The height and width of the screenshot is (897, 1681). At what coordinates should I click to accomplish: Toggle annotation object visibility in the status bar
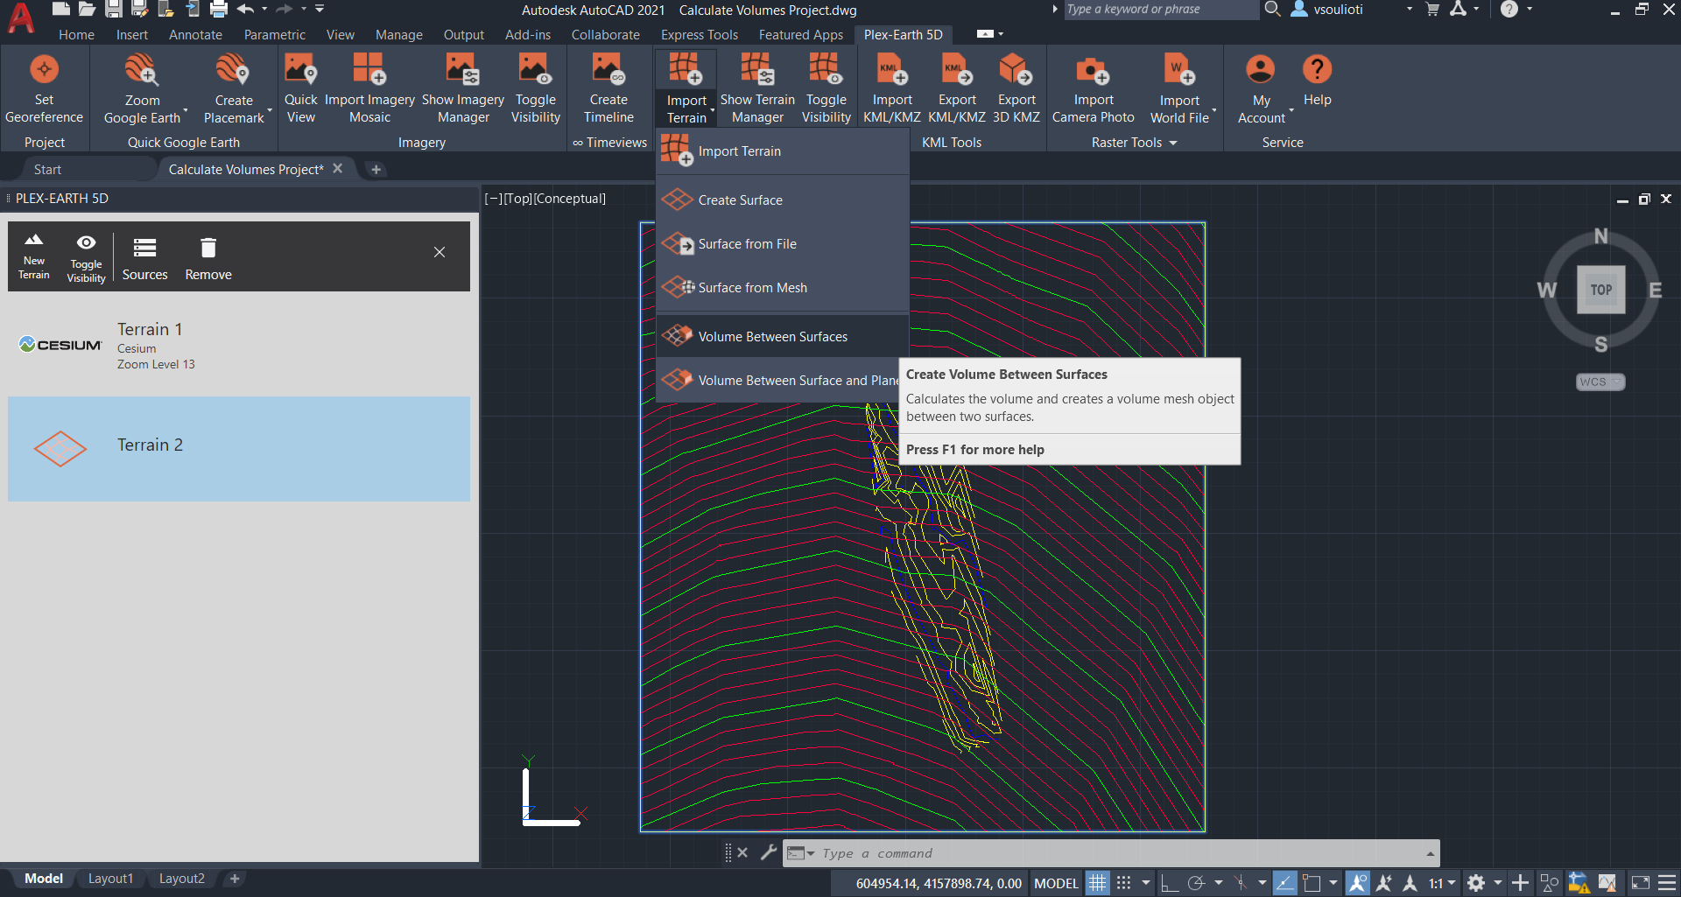click(1358, 883)
